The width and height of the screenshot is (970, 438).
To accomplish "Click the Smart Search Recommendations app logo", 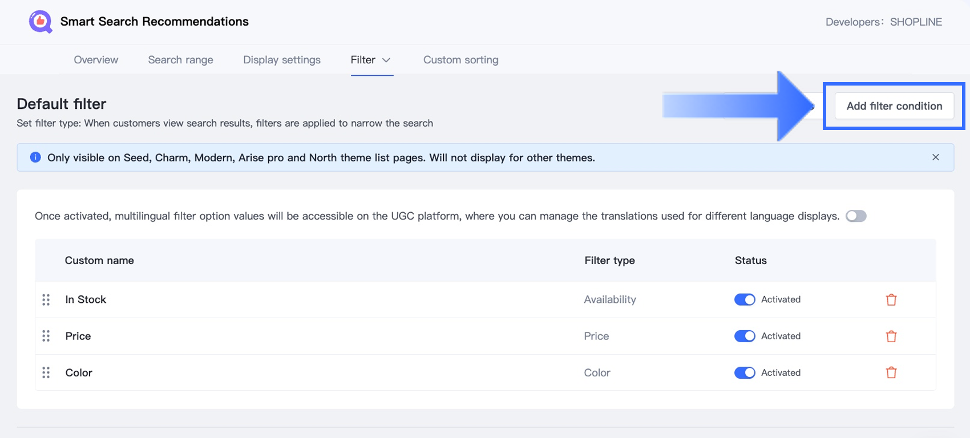I will (41, 22).
